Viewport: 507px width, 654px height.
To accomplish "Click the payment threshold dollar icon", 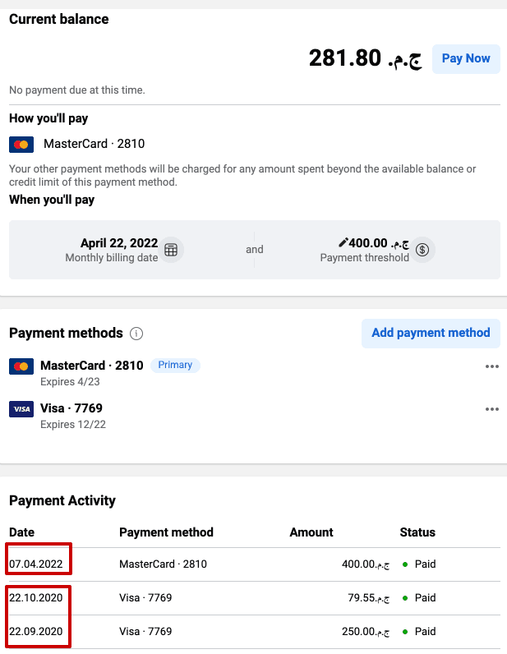I will [x=422, y=250].
